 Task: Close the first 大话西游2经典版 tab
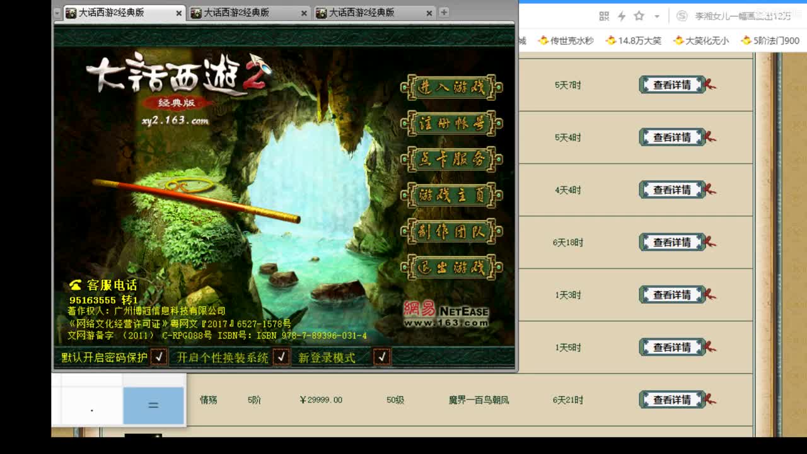tap(178, 13)
